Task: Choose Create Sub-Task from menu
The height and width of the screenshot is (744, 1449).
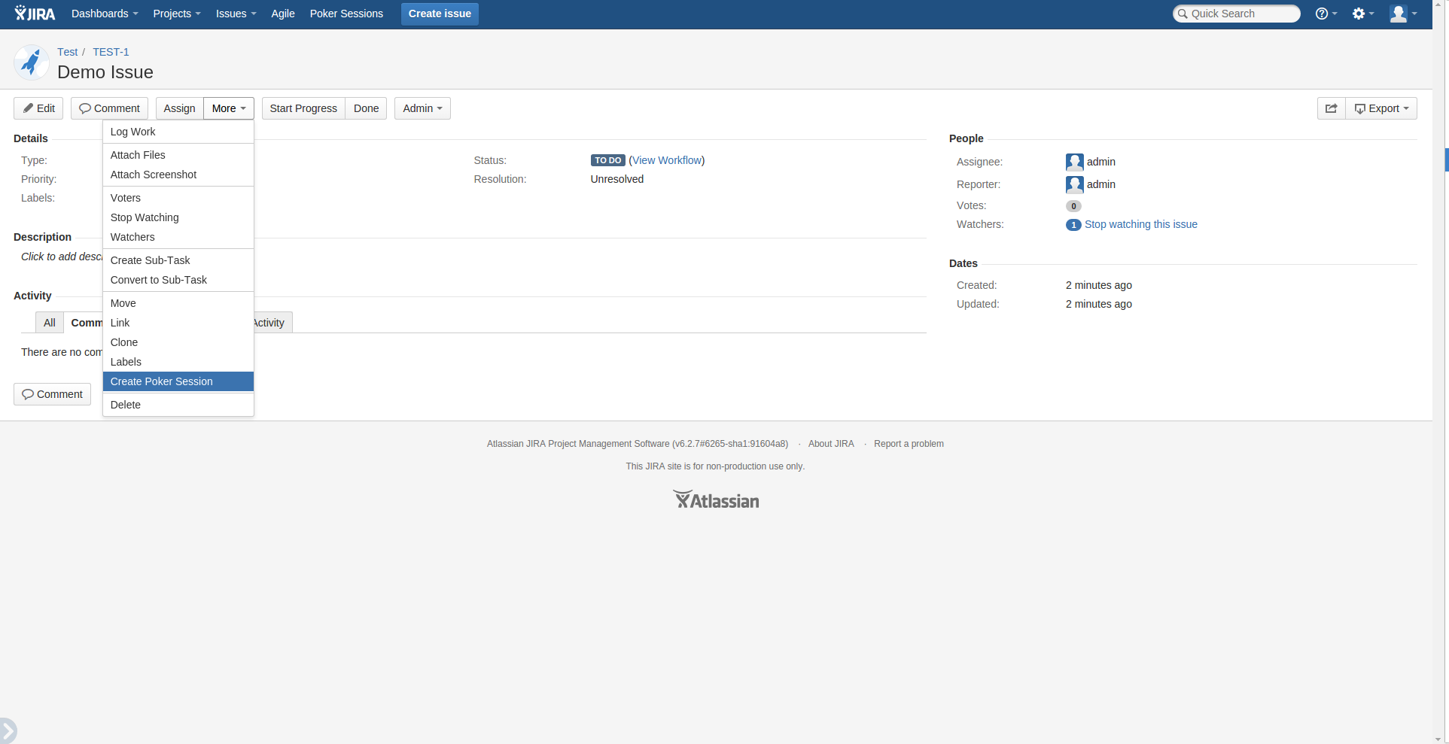Action: [178, 260]
